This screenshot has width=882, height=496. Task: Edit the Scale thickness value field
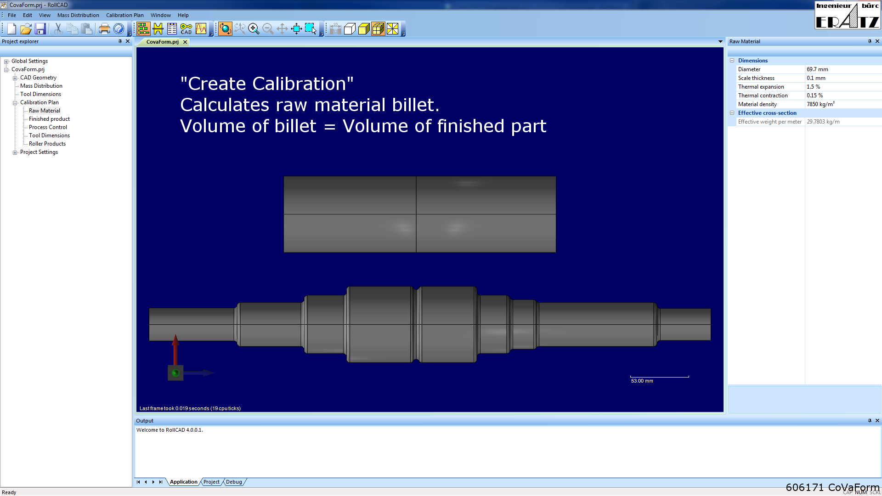[x=843, y=78]
